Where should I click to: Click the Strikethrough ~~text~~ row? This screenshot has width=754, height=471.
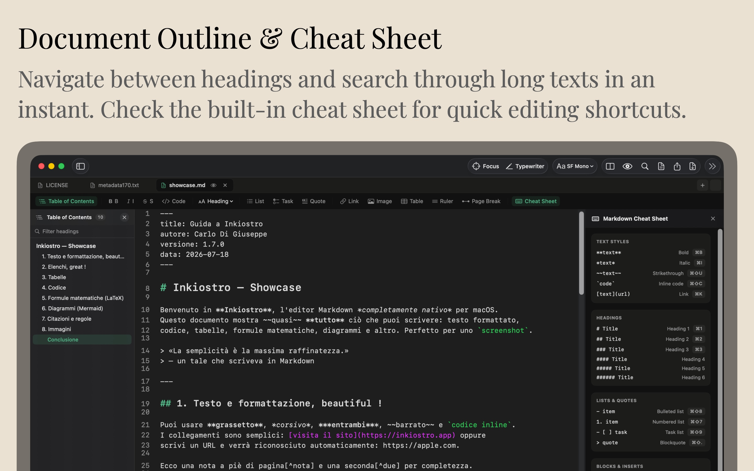(650, 273)
